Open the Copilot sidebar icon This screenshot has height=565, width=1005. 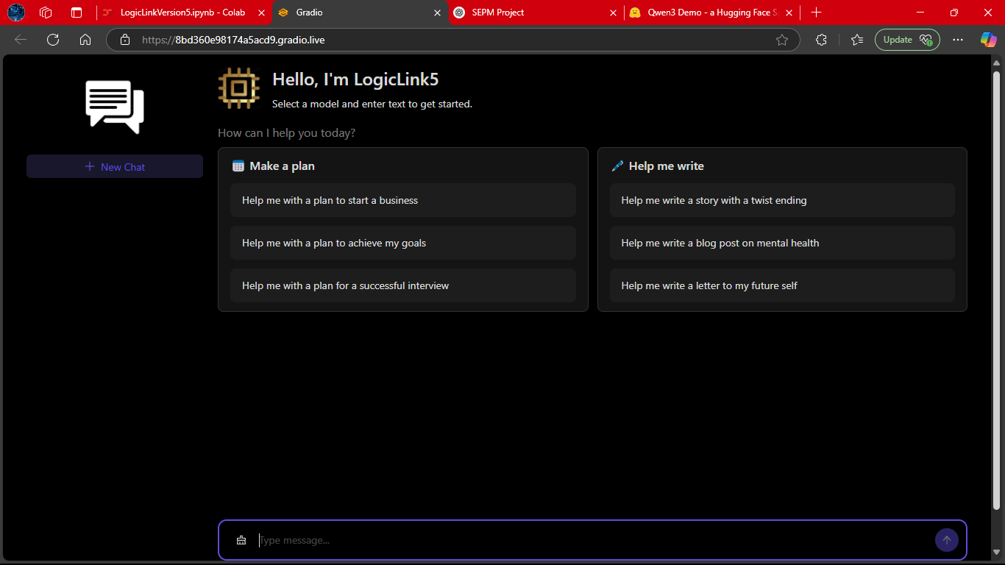tap(988, 40)
